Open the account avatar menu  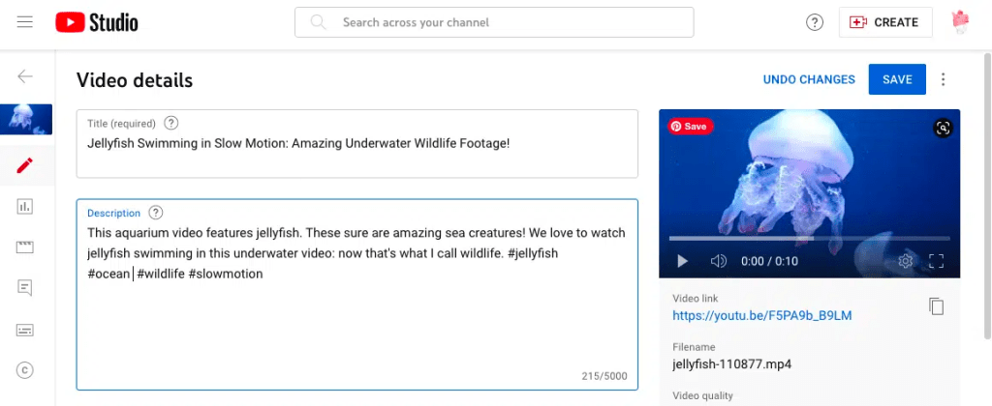pyautogui.click(x=960, y=22)
